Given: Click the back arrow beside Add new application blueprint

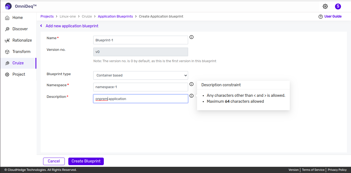Looking at the screenshot, I should [41, 26].
